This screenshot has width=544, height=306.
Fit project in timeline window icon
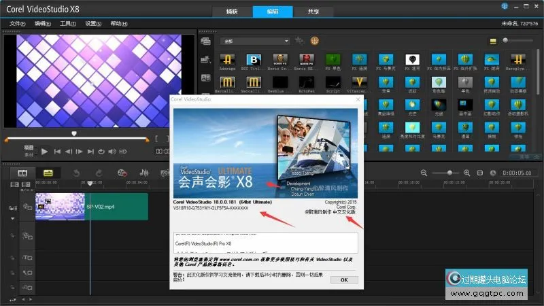tap(480, 173)
